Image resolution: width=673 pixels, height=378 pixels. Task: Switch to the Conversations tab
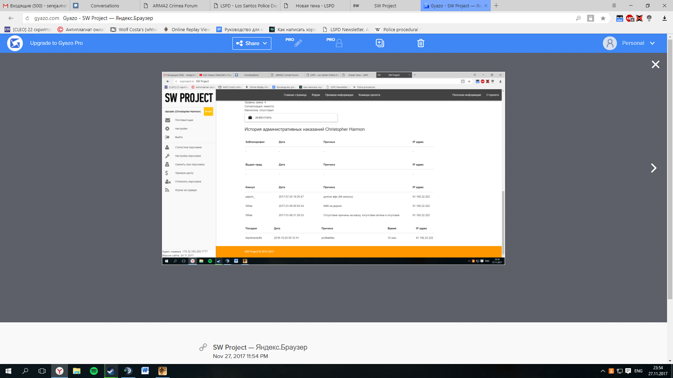click(104, 6)
